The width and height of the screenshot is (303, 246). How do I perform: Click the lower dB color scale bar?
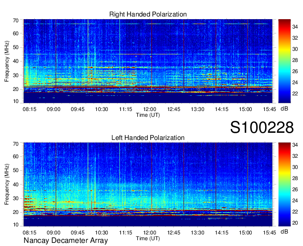click(284, 184)
